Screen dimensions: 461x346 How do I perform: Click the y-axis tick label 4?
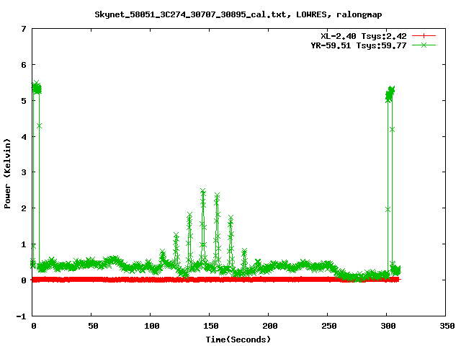pos(24,137)
